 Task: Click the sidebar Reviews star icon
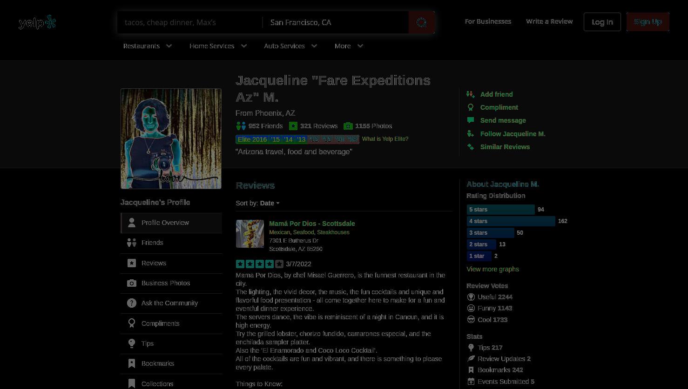coord(132,263)
